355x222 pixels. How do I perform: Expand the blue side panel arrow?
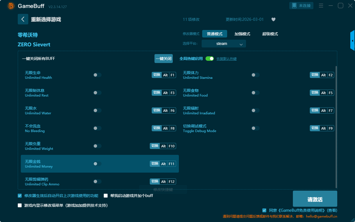tap(353, 41)
